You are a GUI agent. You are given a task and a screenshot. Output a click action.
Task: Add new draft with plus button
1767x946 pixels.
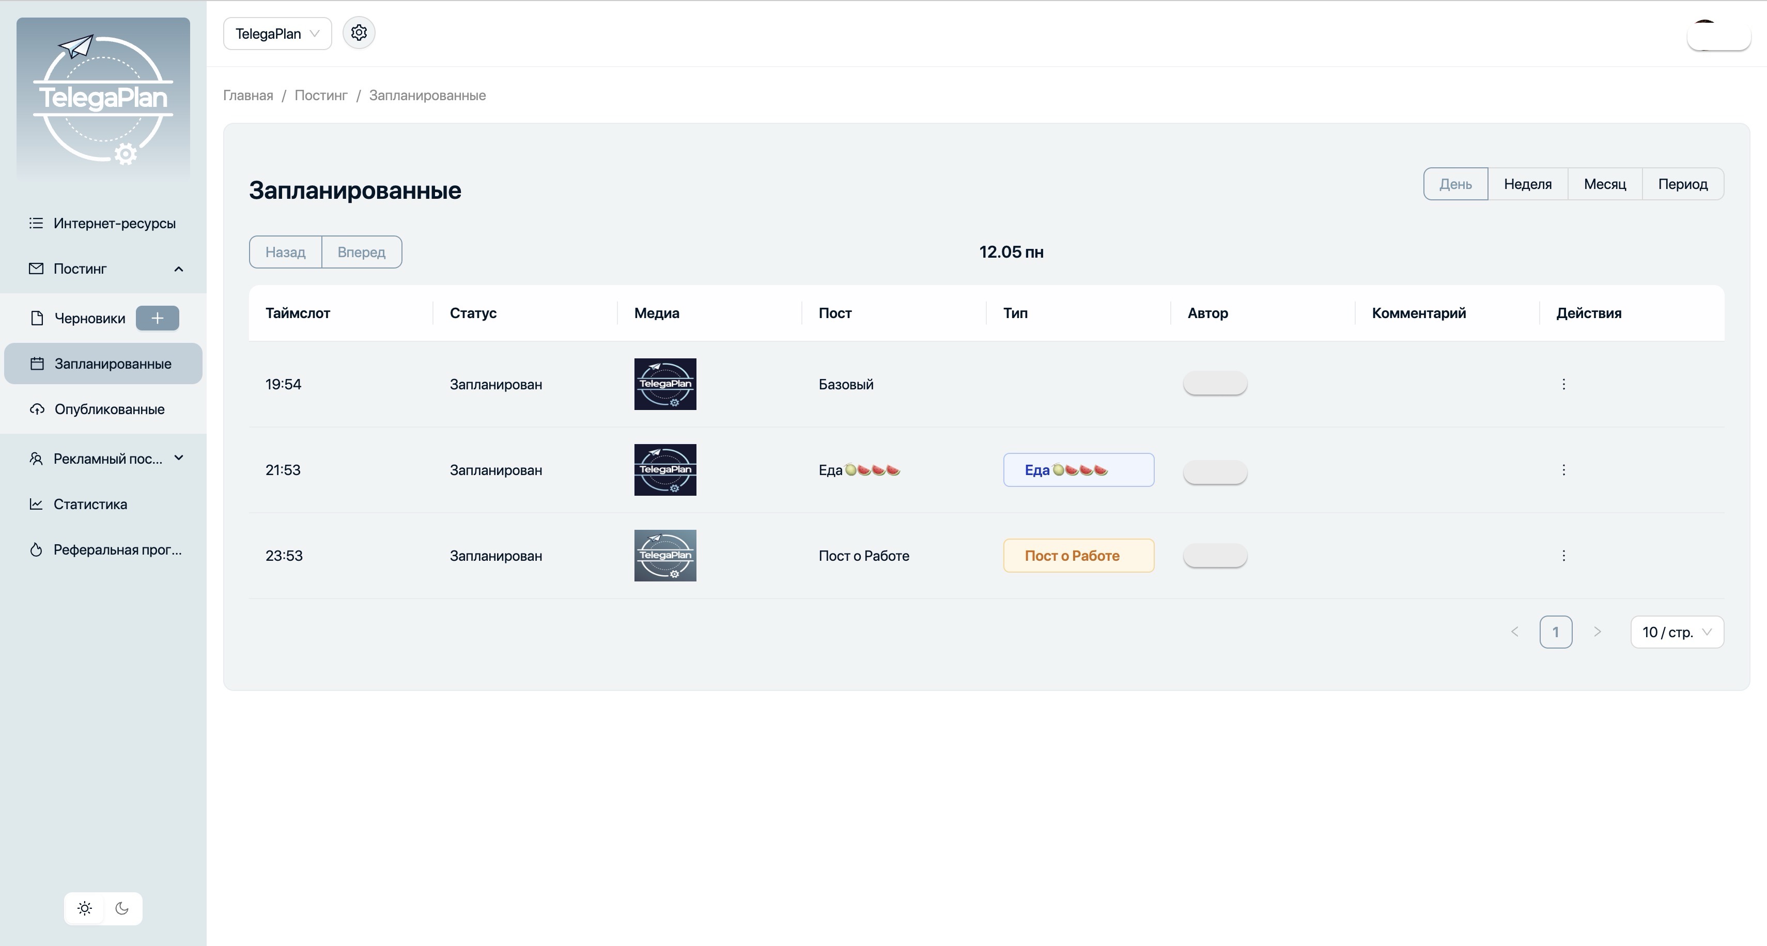157,318
